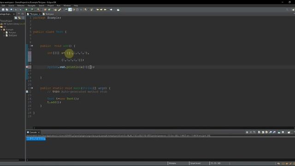Click the highlighted console output text
295x166 pixels.
pos(36,139)
